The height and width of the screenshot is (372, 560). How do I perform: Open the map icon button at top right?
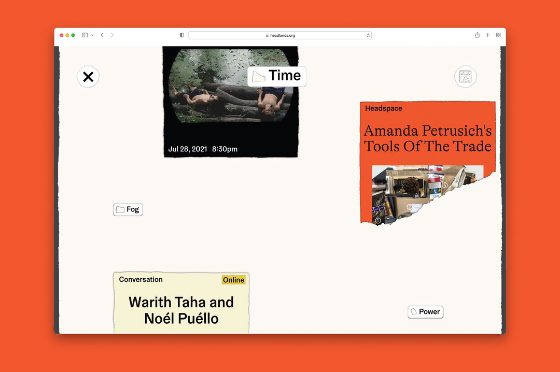point(465,76)
